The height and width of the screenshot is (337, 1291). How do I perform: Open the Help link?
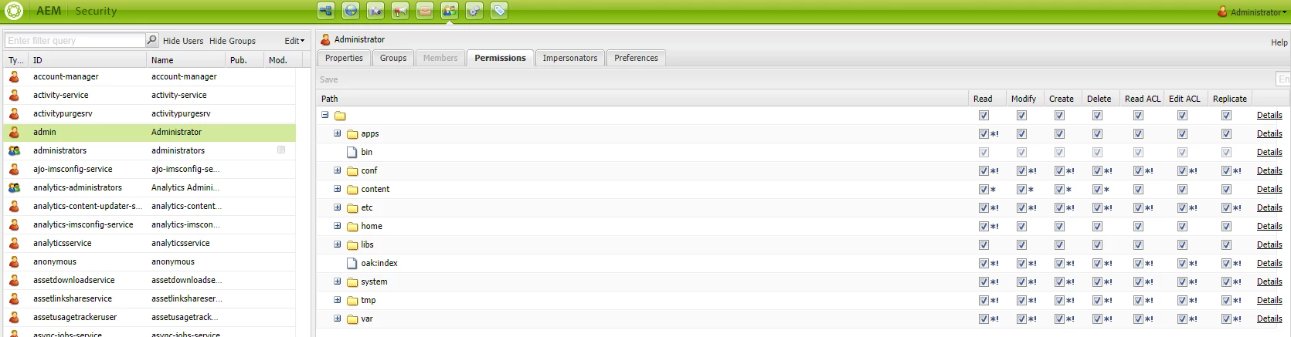click(1279, 42)
